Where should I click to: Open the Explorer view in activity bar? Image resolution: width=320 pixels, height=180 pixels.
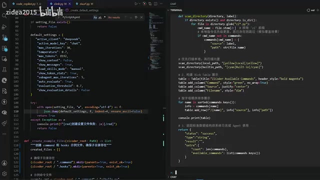(4, 5)
